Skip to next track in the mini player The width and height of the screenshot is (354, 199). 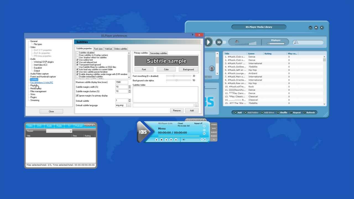171,140
